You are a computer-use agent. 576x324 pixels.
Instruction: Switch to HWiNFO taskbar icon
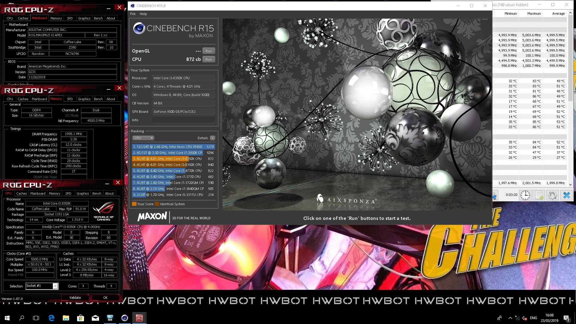click(110, 318)
